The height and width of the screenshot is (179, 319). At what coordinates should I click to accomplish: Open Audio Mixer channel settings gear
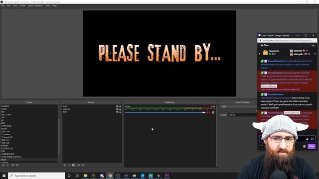tap(213, 112)
